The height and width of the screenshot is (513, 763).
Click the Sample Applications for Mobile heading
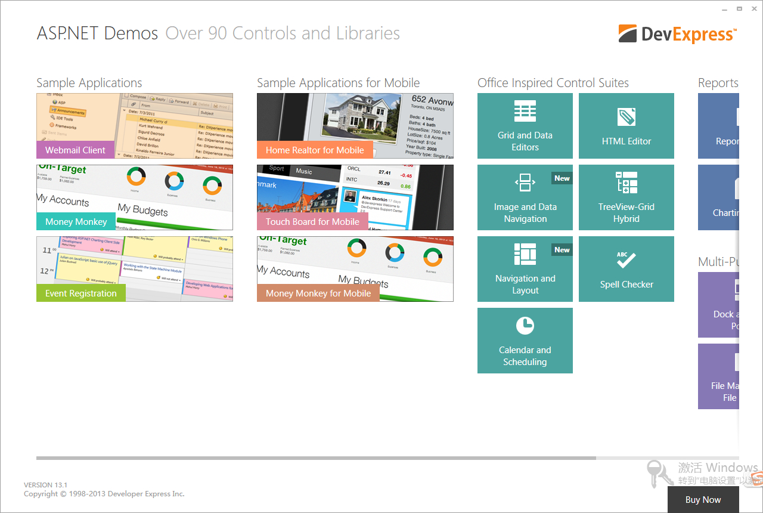[339, 83]
